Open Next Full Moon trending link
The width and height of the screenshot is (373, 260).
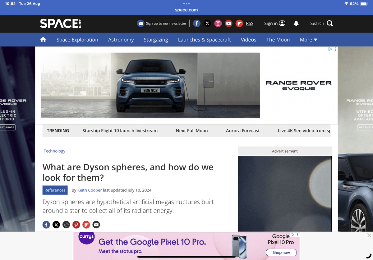pyautogui.click(x=192, y=131)
